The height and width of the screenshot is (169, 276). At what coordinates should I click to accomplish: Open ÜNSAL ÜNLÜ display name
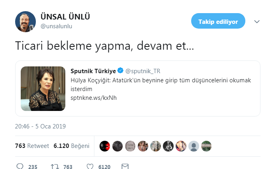(x=65, y=17)
